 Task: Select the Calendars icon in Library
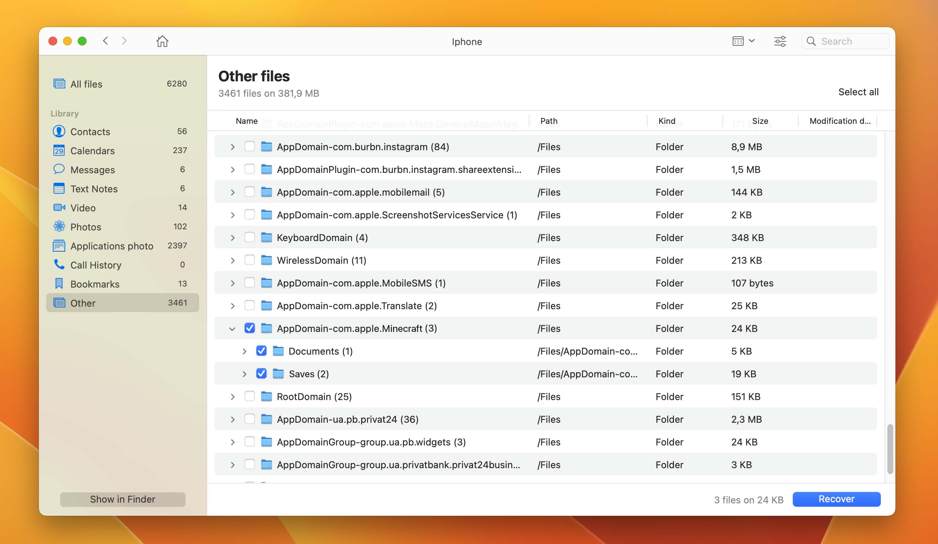pos(59,151)
